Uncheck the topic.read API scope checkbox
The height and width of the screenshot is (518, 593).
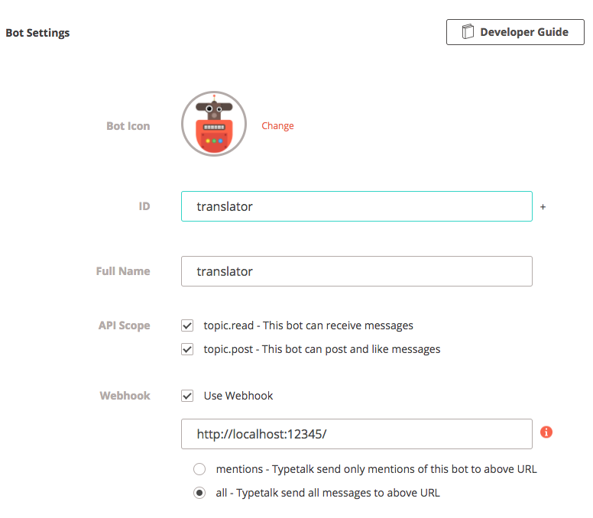coord(187,325)
